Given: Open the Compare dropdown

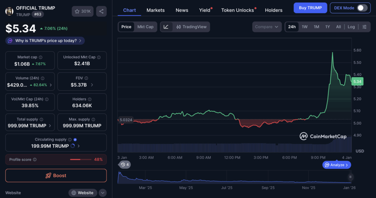Looking at the screenshot, I should click(x=267, y=27).
